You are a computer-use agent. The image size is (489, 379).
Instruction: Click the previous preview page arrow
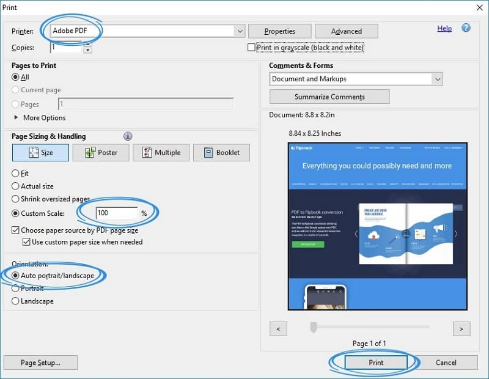[279, 328]
